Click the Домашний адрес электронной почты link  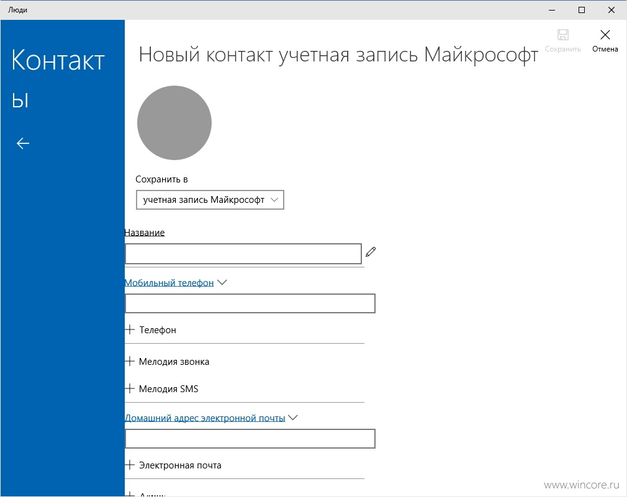tap(205, 418)
